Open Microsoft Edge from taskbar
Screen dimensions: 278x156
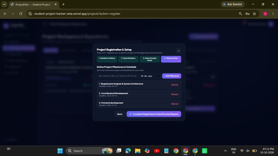[128, 151]
